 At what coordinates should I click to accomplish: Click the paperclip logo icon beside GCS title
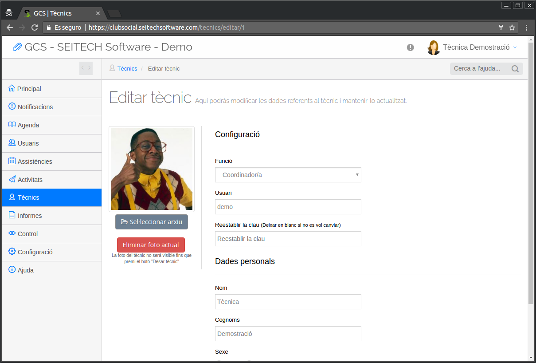pyautogui.click(x=17, y=47)
